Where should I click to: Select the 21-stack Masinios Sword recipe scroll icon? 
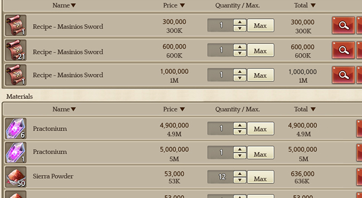[16, 50]
